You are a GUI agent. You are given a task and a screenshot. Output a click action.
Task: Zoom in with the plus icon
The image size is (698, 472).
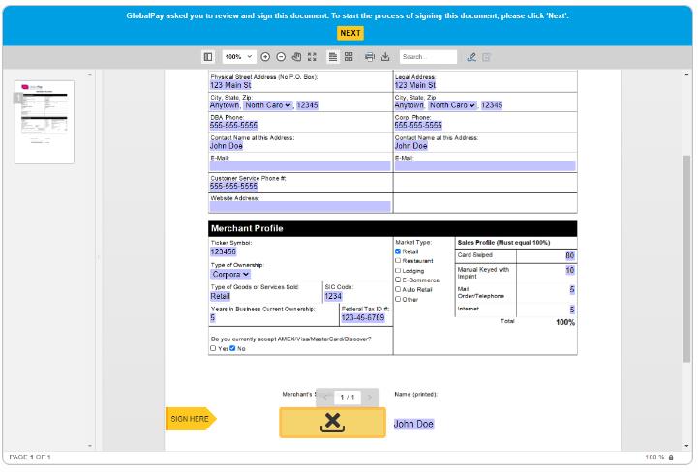coord(265,57)
